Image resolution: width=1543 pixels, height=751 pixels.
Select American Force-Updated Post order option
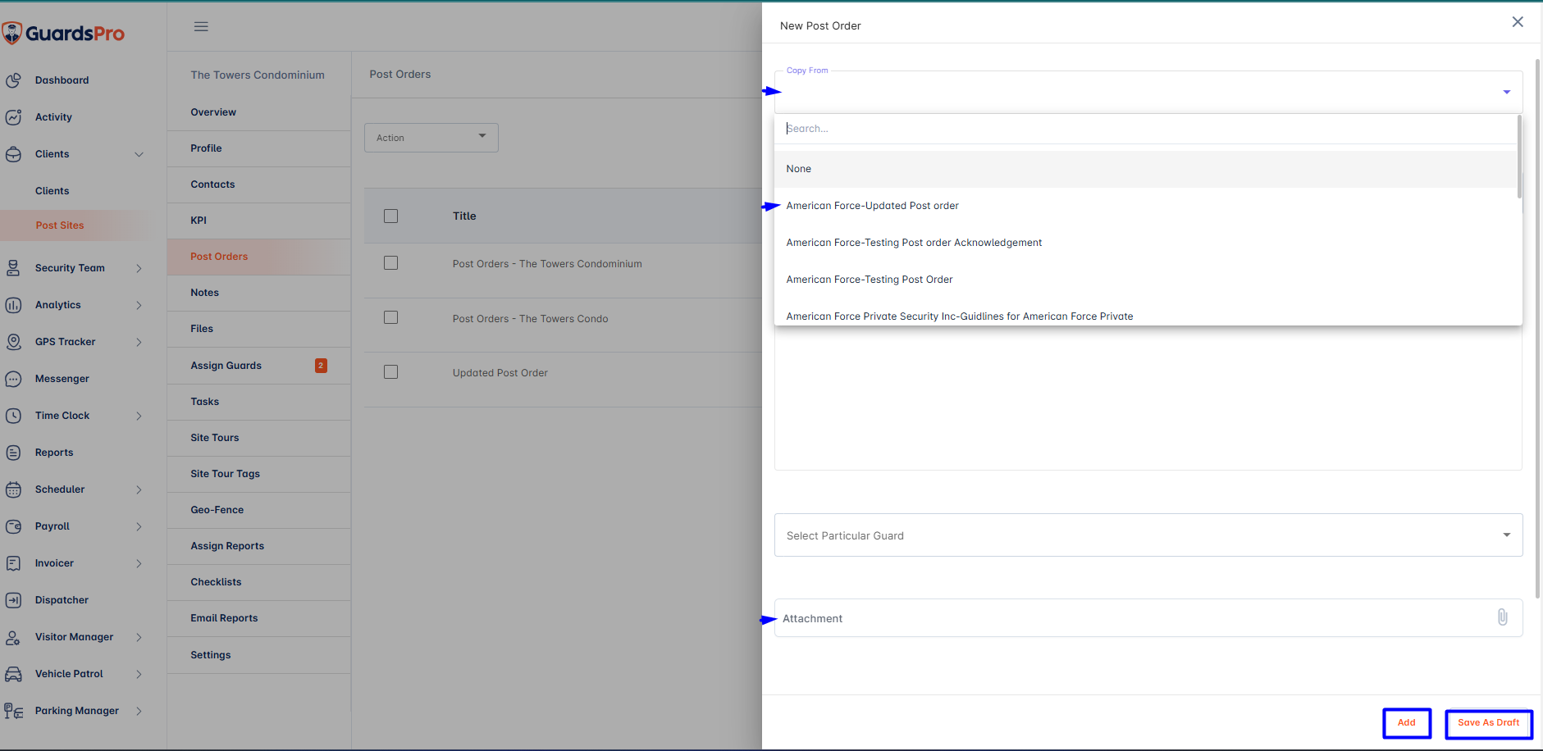click(x=1146, y=206)
